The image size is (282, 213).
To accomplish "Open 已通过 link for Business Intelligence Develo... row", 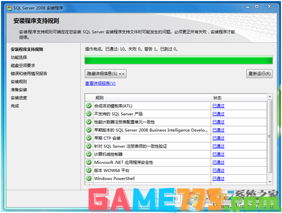I will [218, 130].
